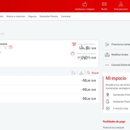
Task: Click the Límite diario cajeros label
Action: point(87,44)
